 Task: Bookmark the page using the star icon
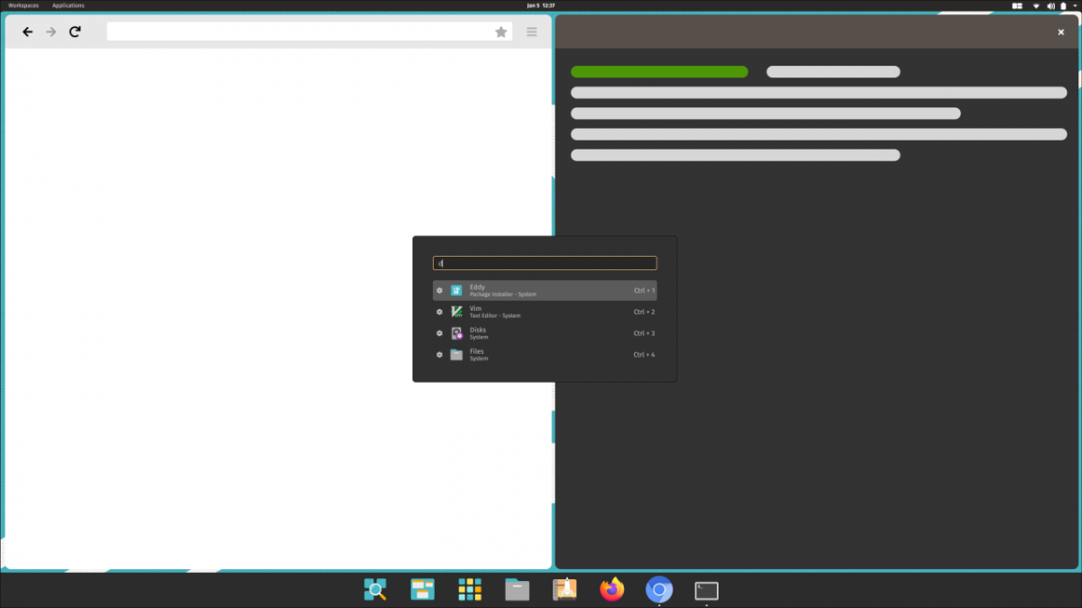(501, 32)
